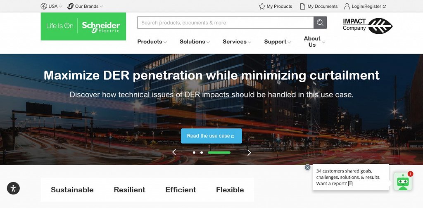423x208 pixels.
Task: Click the Login/Register person icon
Action: 347,6
